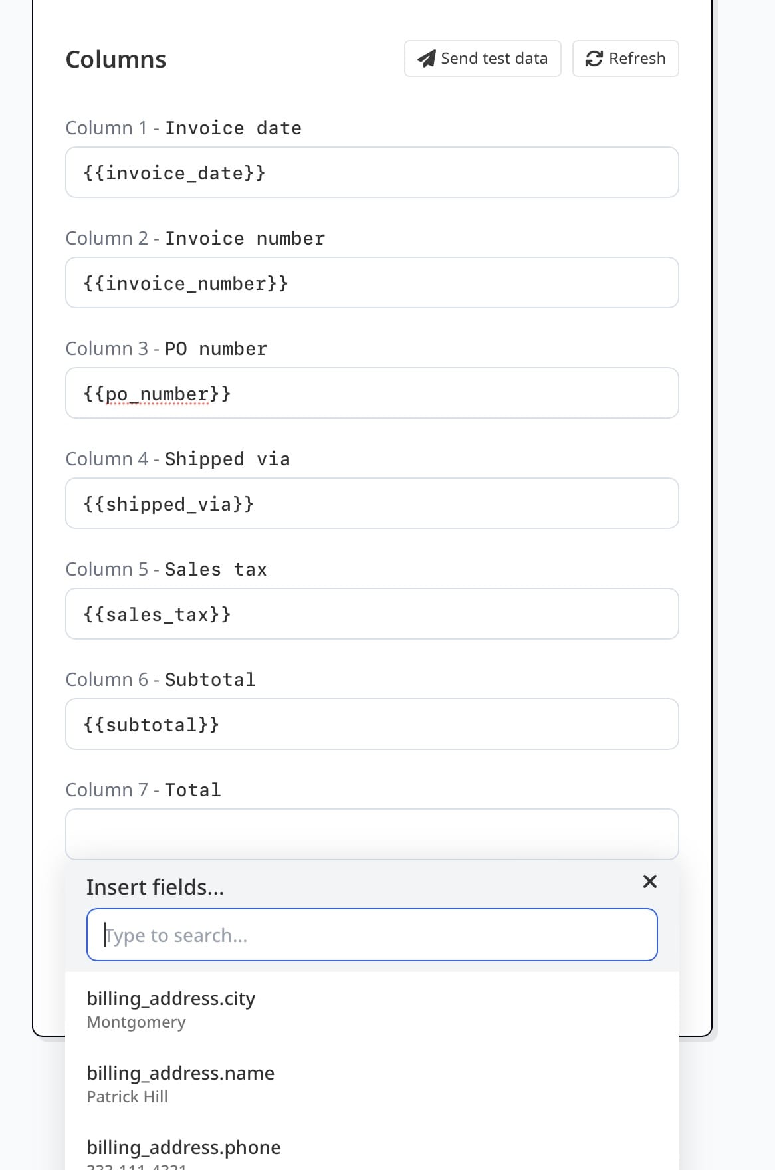
Task: Click the Insert fields... popup title
Action: (x=155, y=887)
